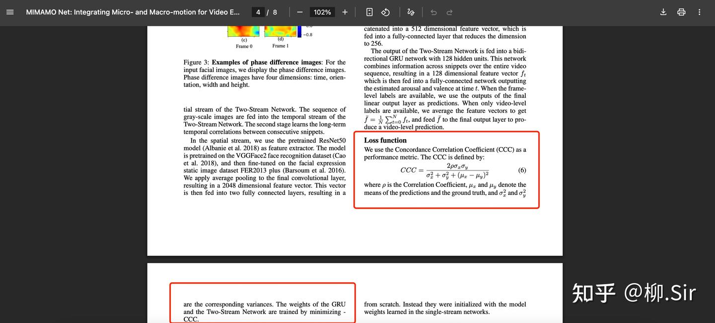The height and width of the screenshot is (323, 715).
Task: Click the redo arrow
Action: pyautogui.click(x=449, y=12)
